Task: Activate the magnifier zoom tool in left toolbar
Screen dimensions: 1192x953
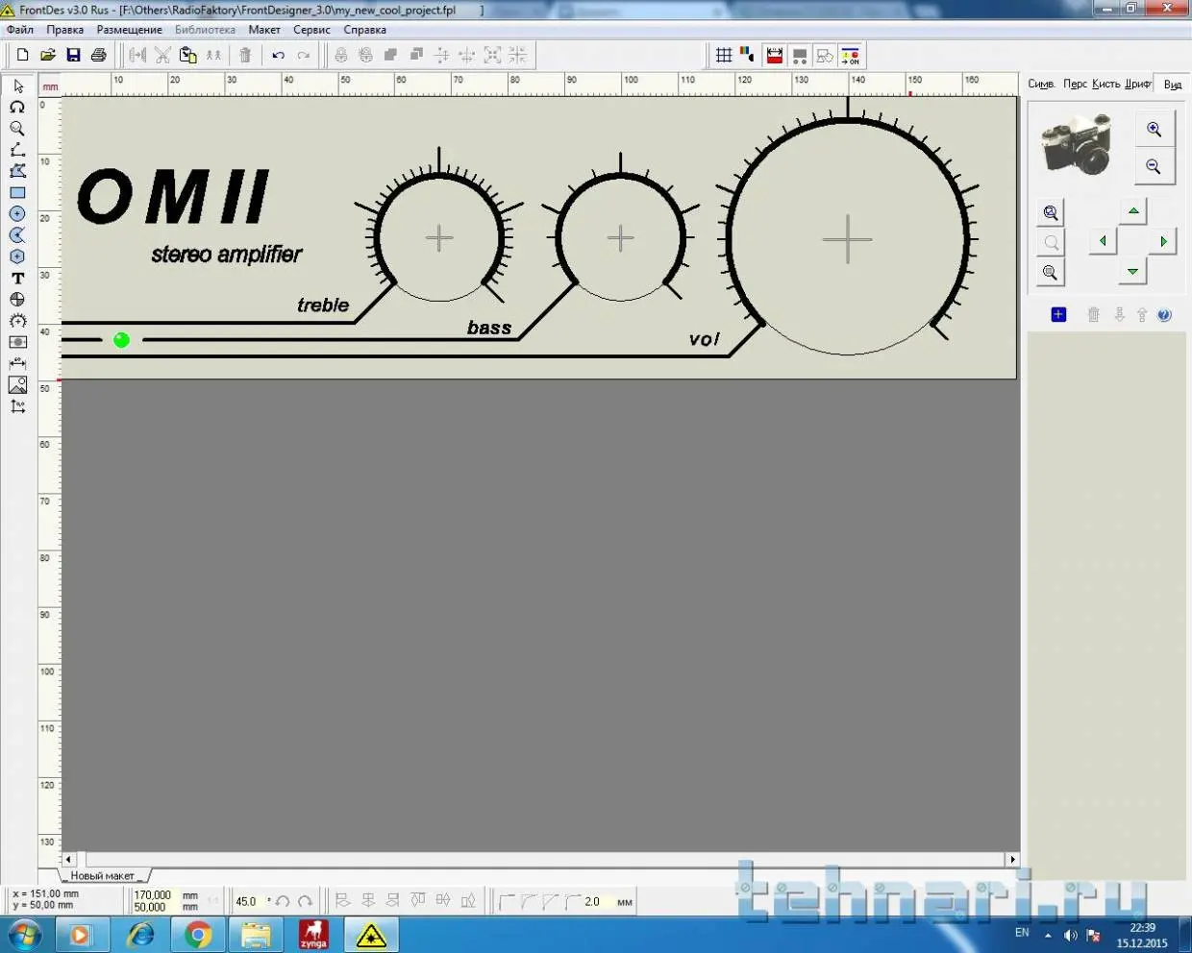Action: (x=17, y=129)
